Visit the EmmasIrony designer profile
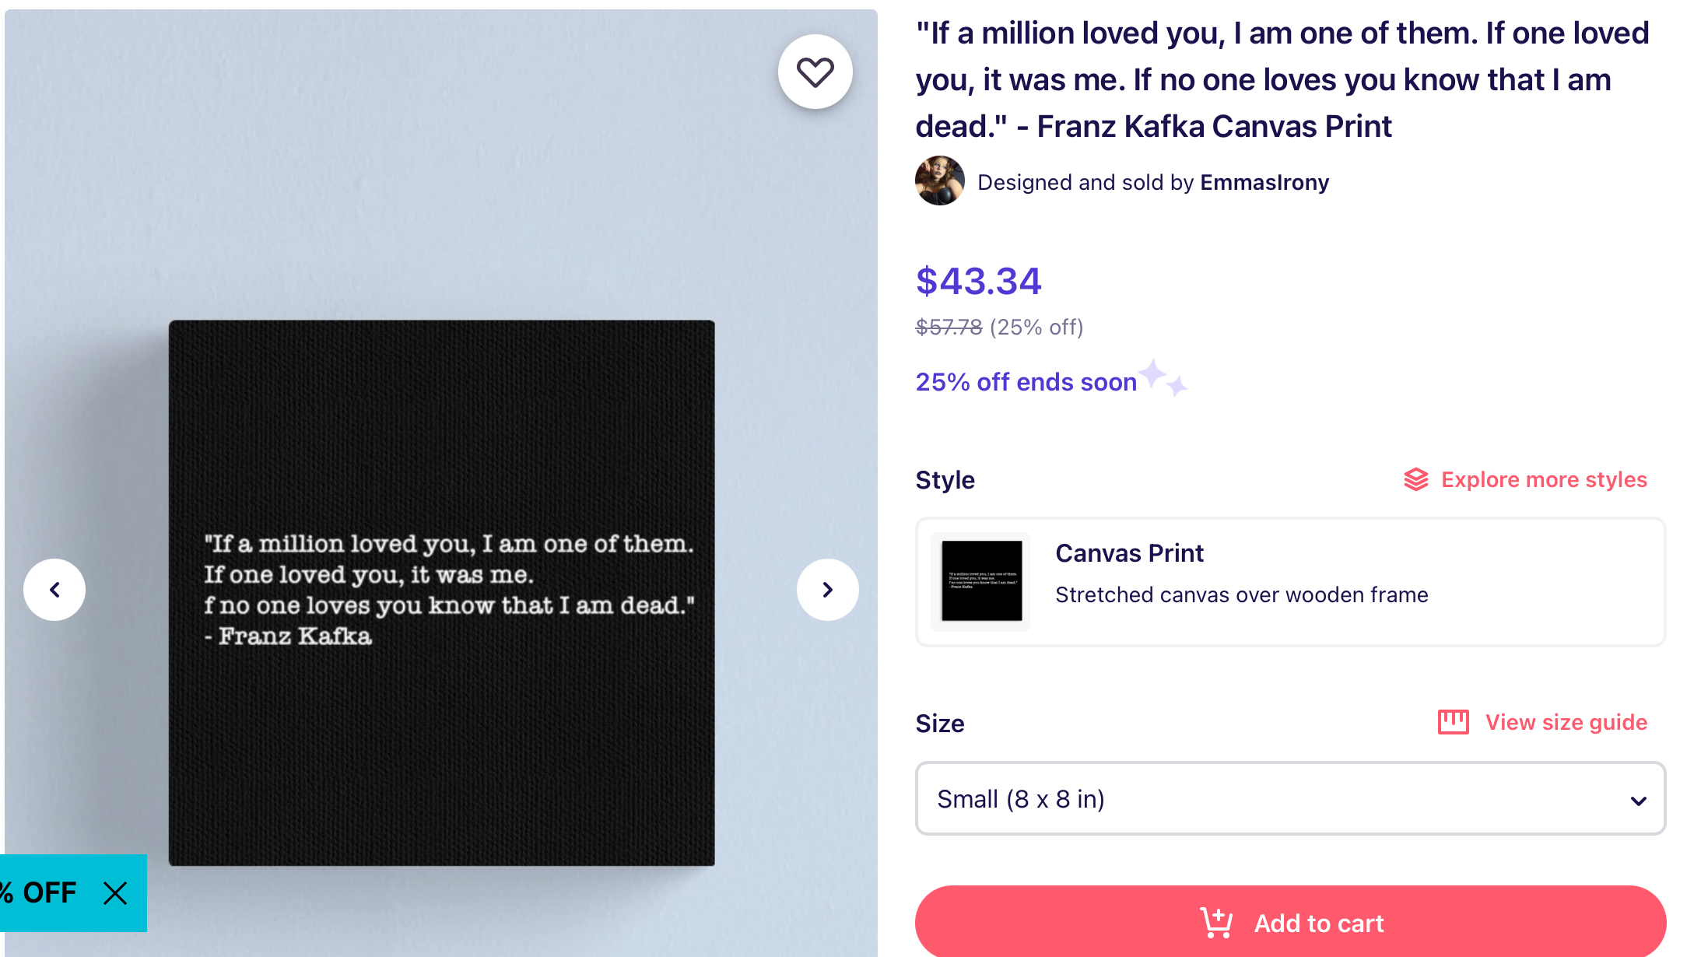Screen dimensions: 1701x957 point(1264,182)
